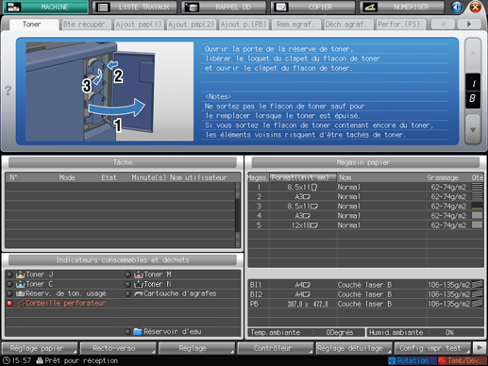Click the Corbeille perforateur punch icon

point(21,304)
